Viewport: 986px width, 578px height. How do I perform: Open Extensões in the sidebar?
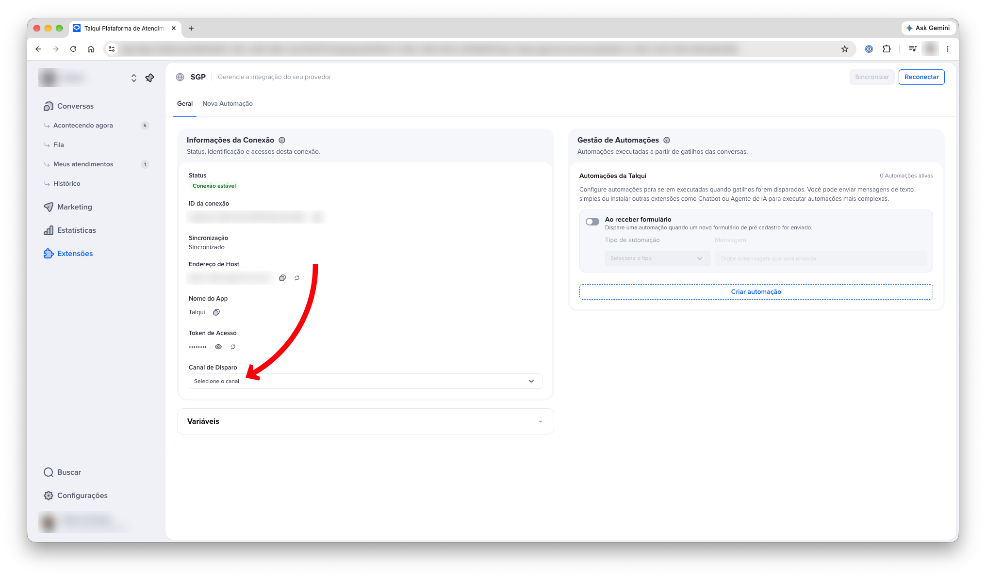coord(68,254)
